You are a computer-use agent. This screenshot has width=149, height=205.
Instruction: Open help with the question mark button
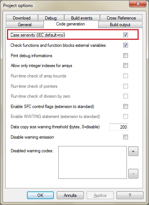click(x=130, y=195)
